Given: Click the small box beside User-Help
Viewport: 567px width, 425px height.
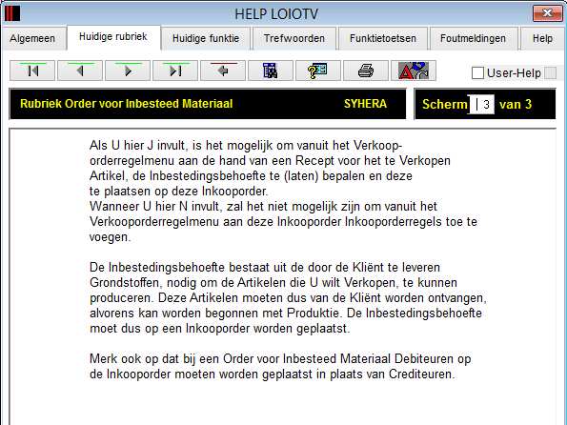Looking at the screenshot, I should coord(550,72).
